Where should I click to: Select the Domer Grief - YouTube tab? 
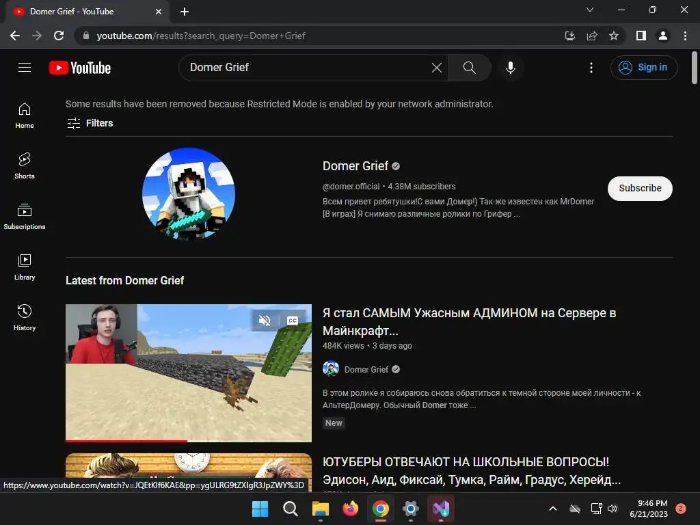coord(87,12)
